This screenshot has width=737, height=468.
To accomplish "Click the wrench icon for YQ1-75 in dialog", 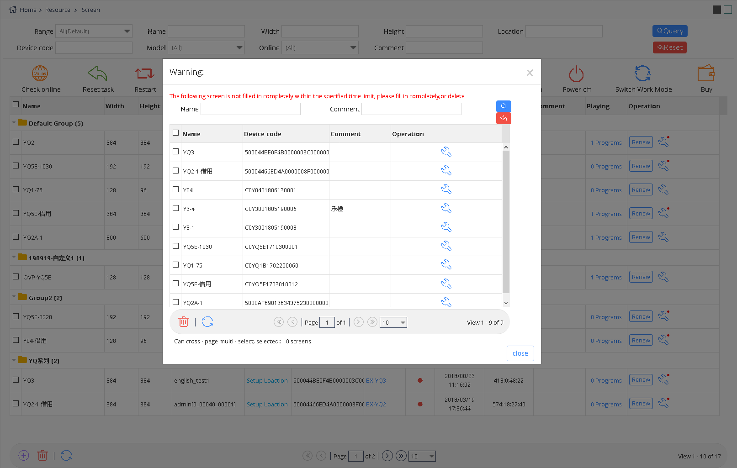I will [x=446, y=265].
